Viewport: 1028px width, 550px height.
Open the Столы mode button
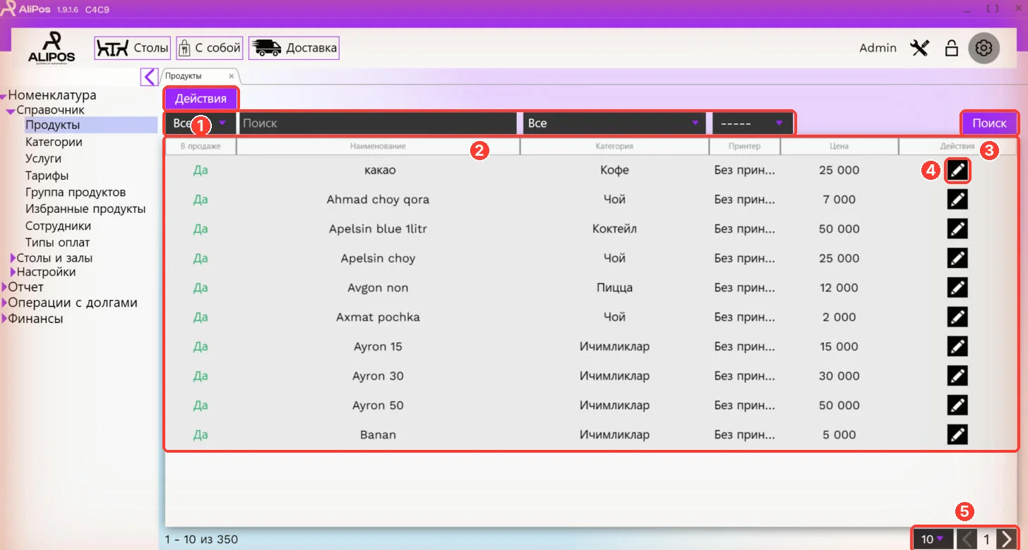coord(132,48)
